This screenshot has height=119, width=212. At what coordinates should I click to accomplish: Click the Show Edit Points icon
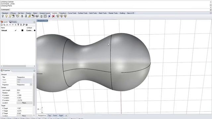45,16
